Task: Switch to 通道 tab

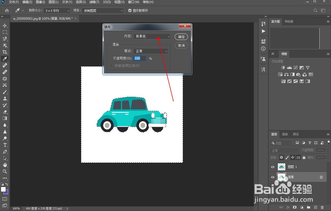Action: tap(285, 134)
